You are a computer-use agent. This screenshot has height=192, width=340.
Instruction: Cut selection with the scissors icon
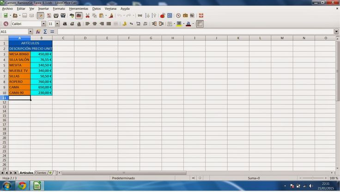pos(87,15)
